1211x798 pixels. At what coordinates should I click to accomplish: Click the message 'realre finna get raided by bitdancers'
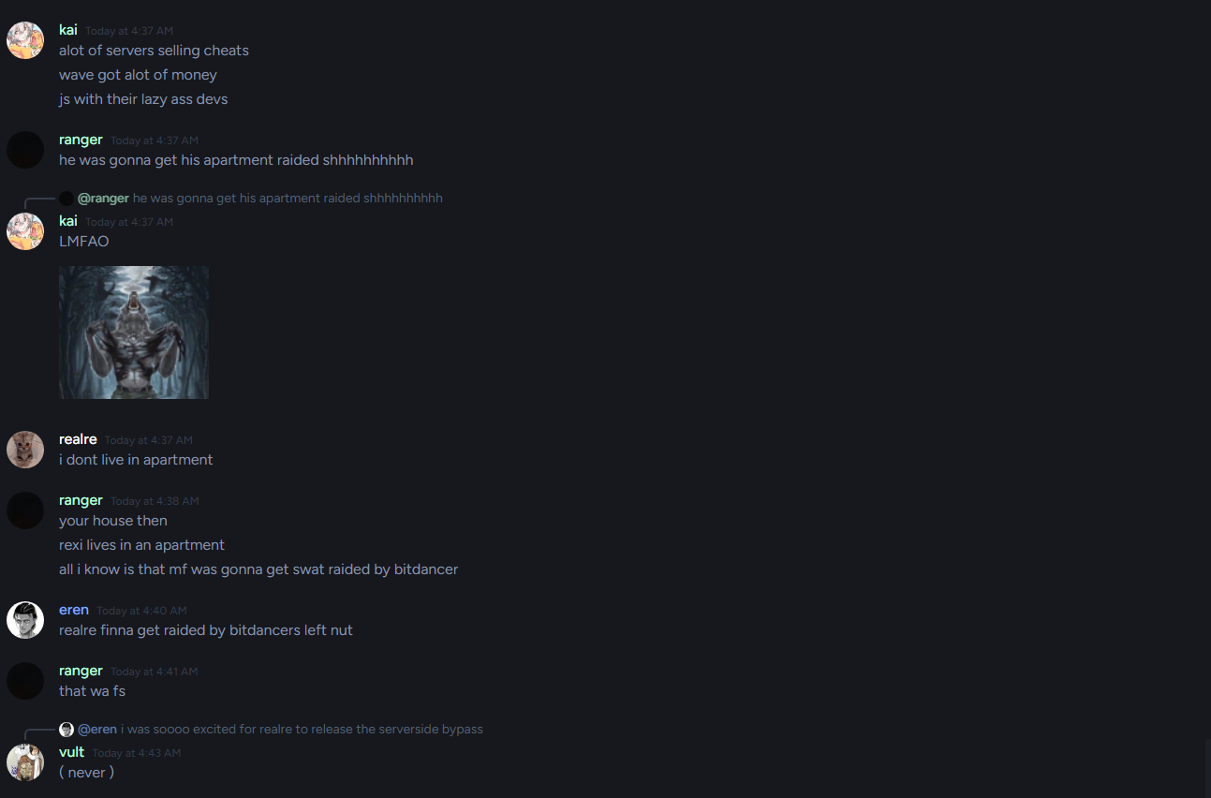[206, 630]
